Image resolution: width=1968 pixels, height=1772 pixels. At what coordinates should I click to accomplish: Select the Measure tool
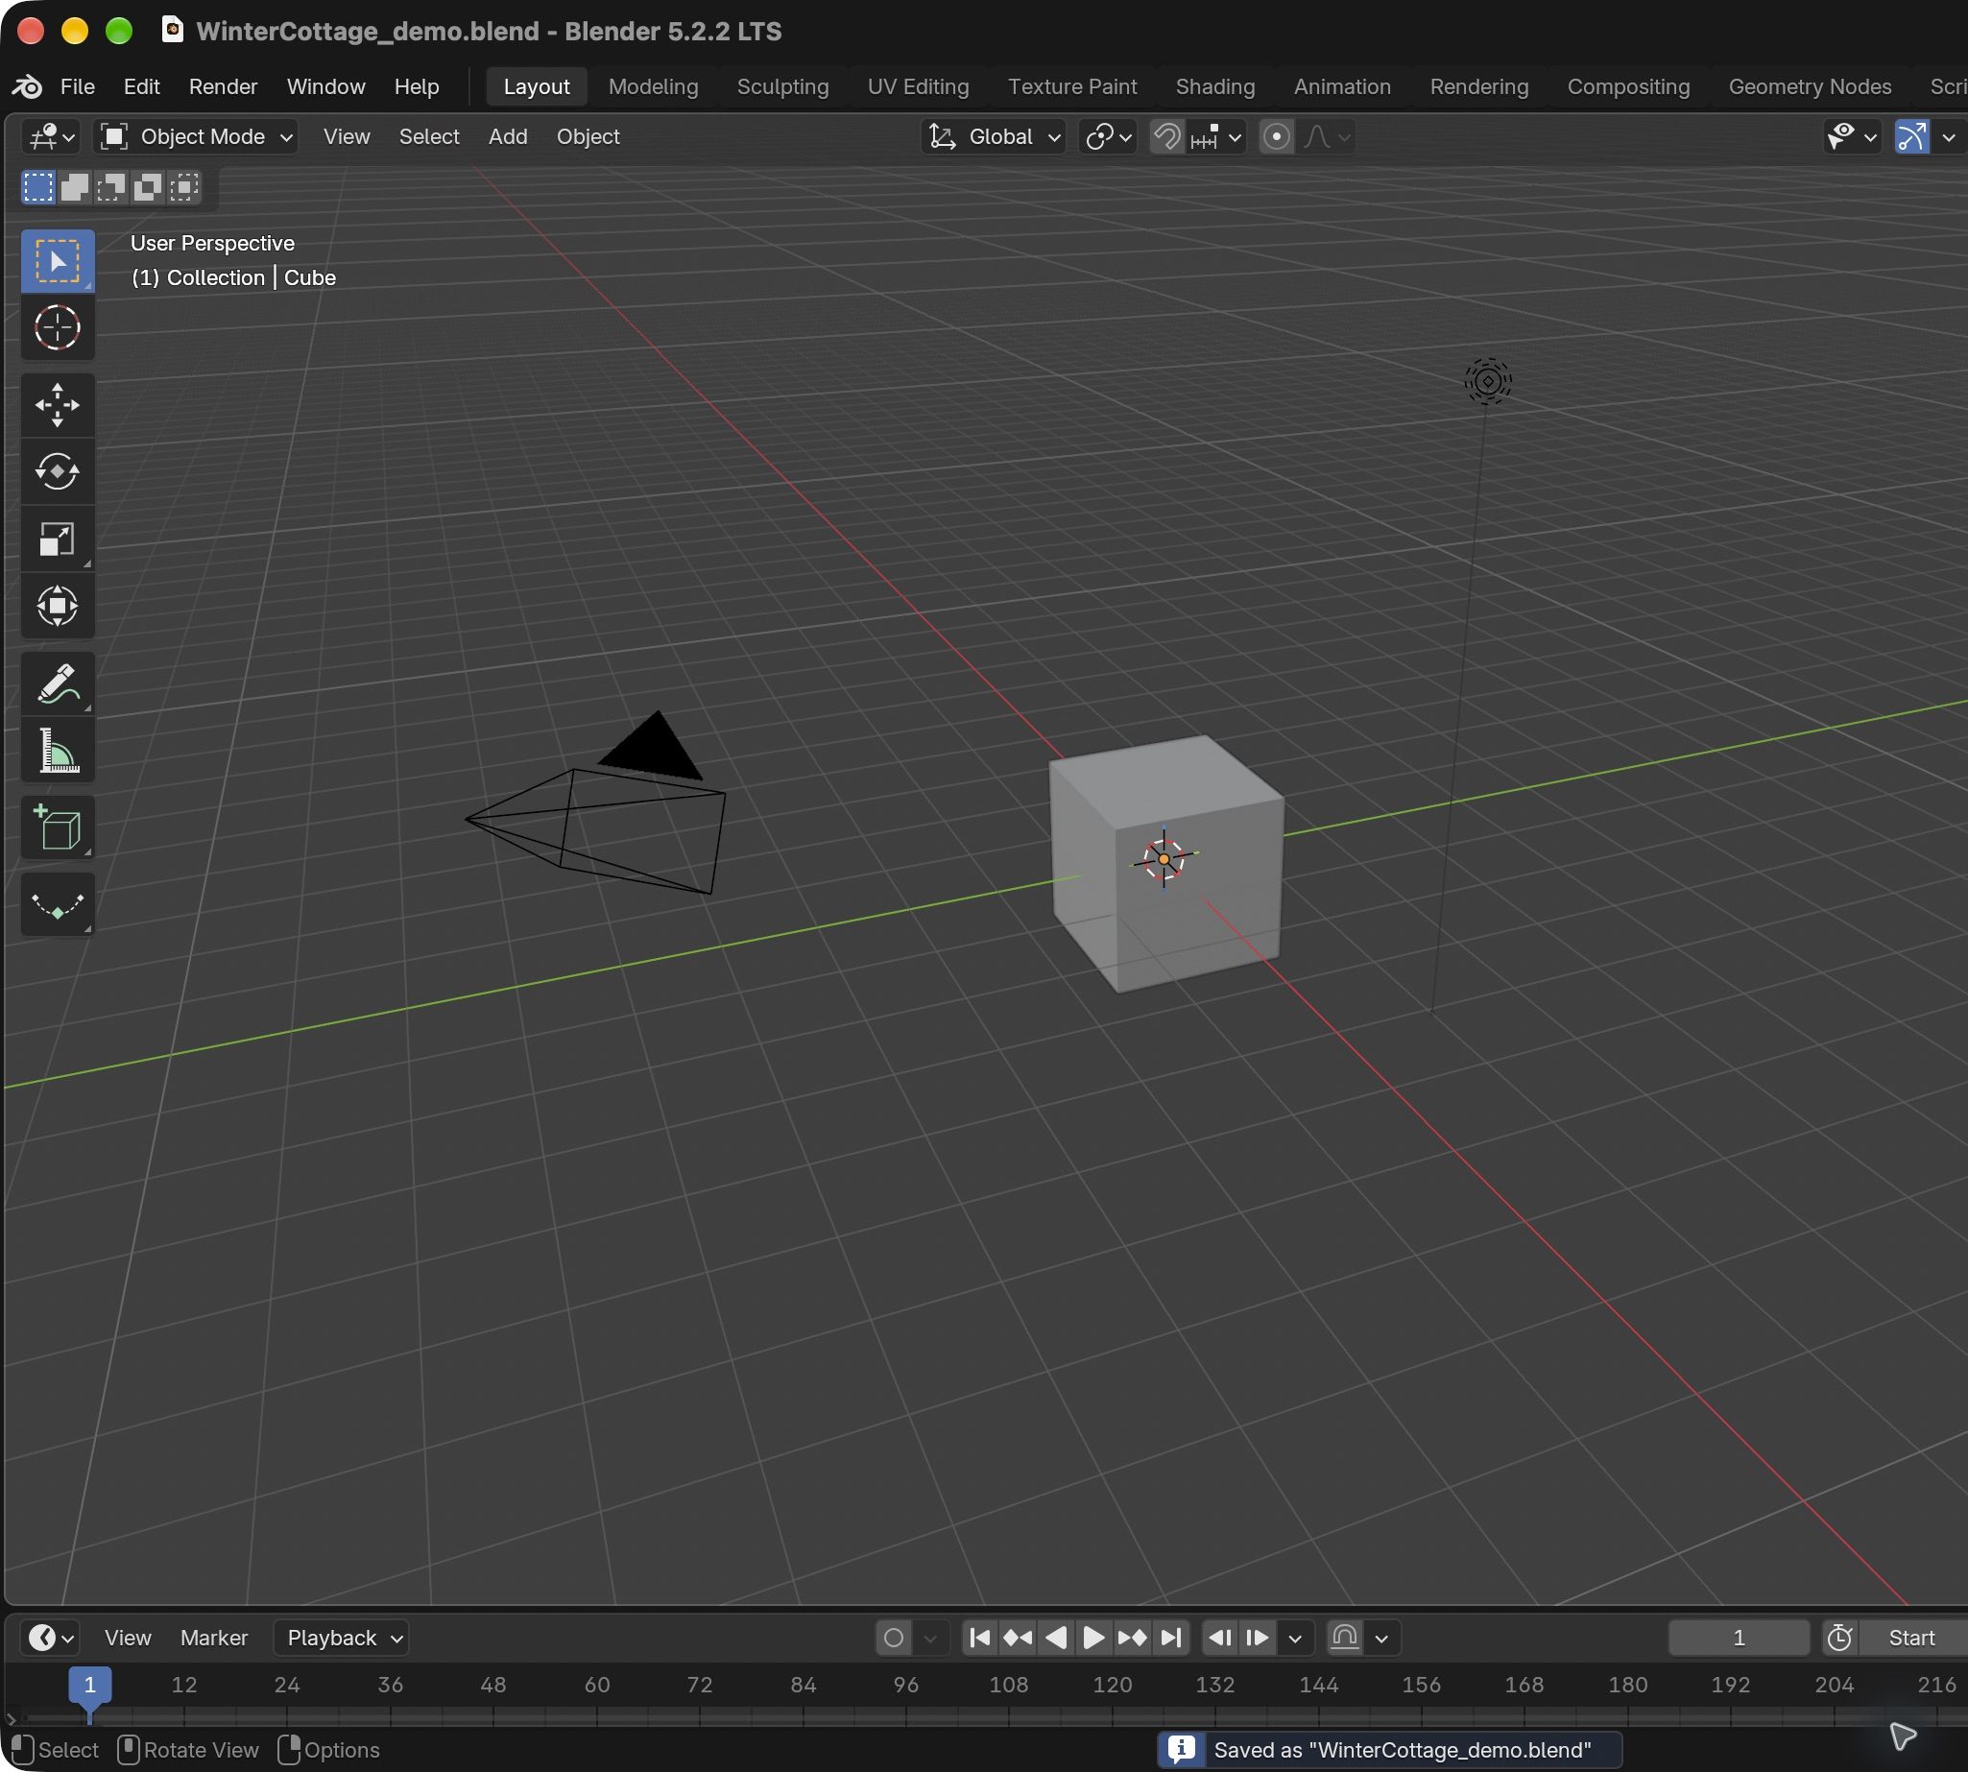click(x=58, y=751)
